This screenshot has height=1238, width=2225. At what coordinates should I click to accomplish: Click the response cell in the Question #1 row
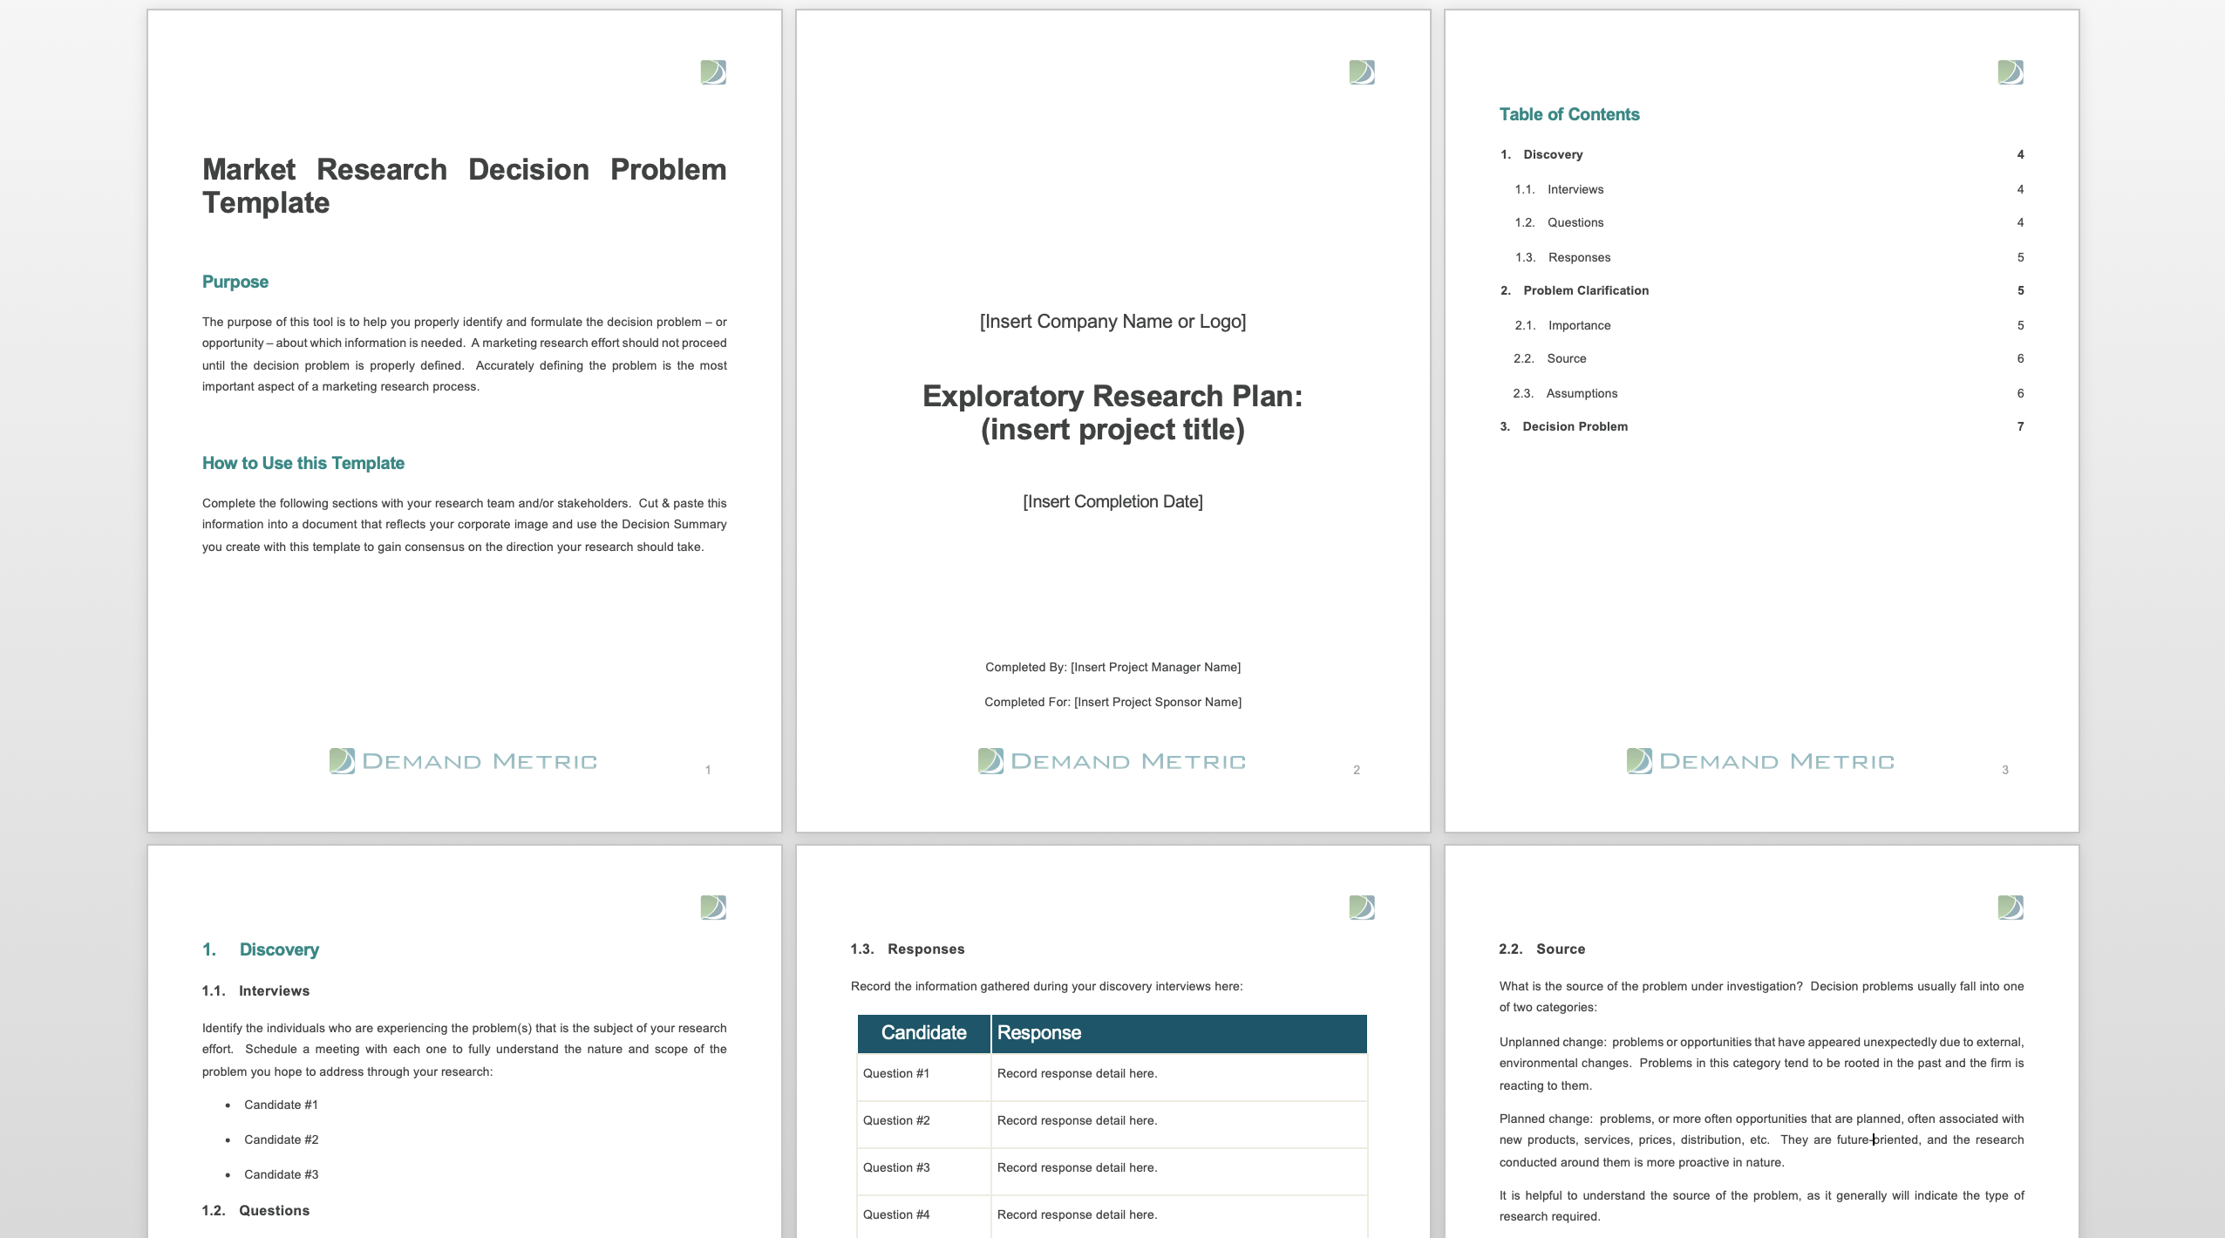[1180, 1077]
